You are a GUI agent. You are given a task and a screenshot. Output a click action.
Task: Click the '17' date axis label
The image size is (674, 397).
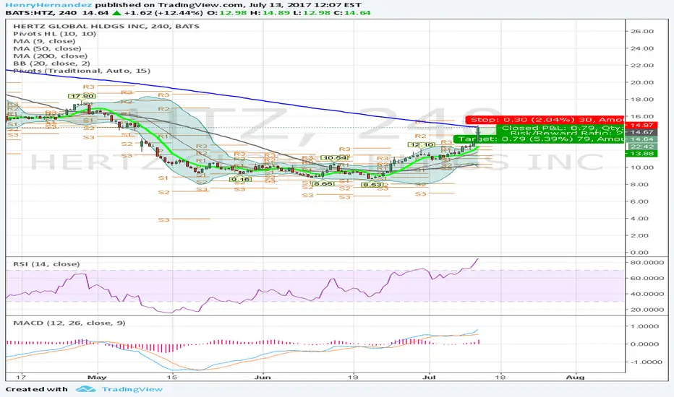click(x=21, y=378)
